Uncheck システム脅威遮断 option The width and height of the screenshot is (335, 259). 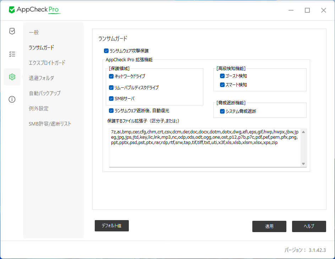point(222,111)
